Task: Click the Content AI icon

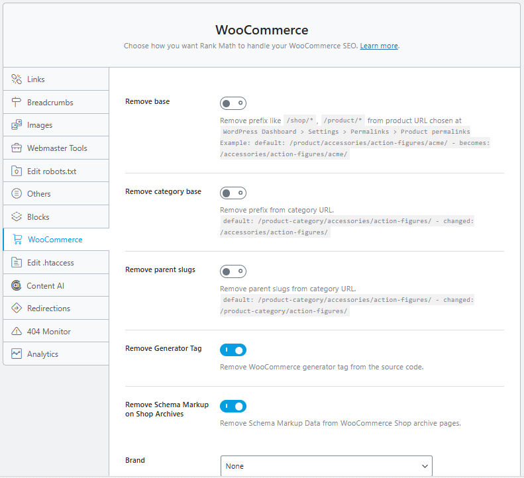Action: tap(17, 286)
